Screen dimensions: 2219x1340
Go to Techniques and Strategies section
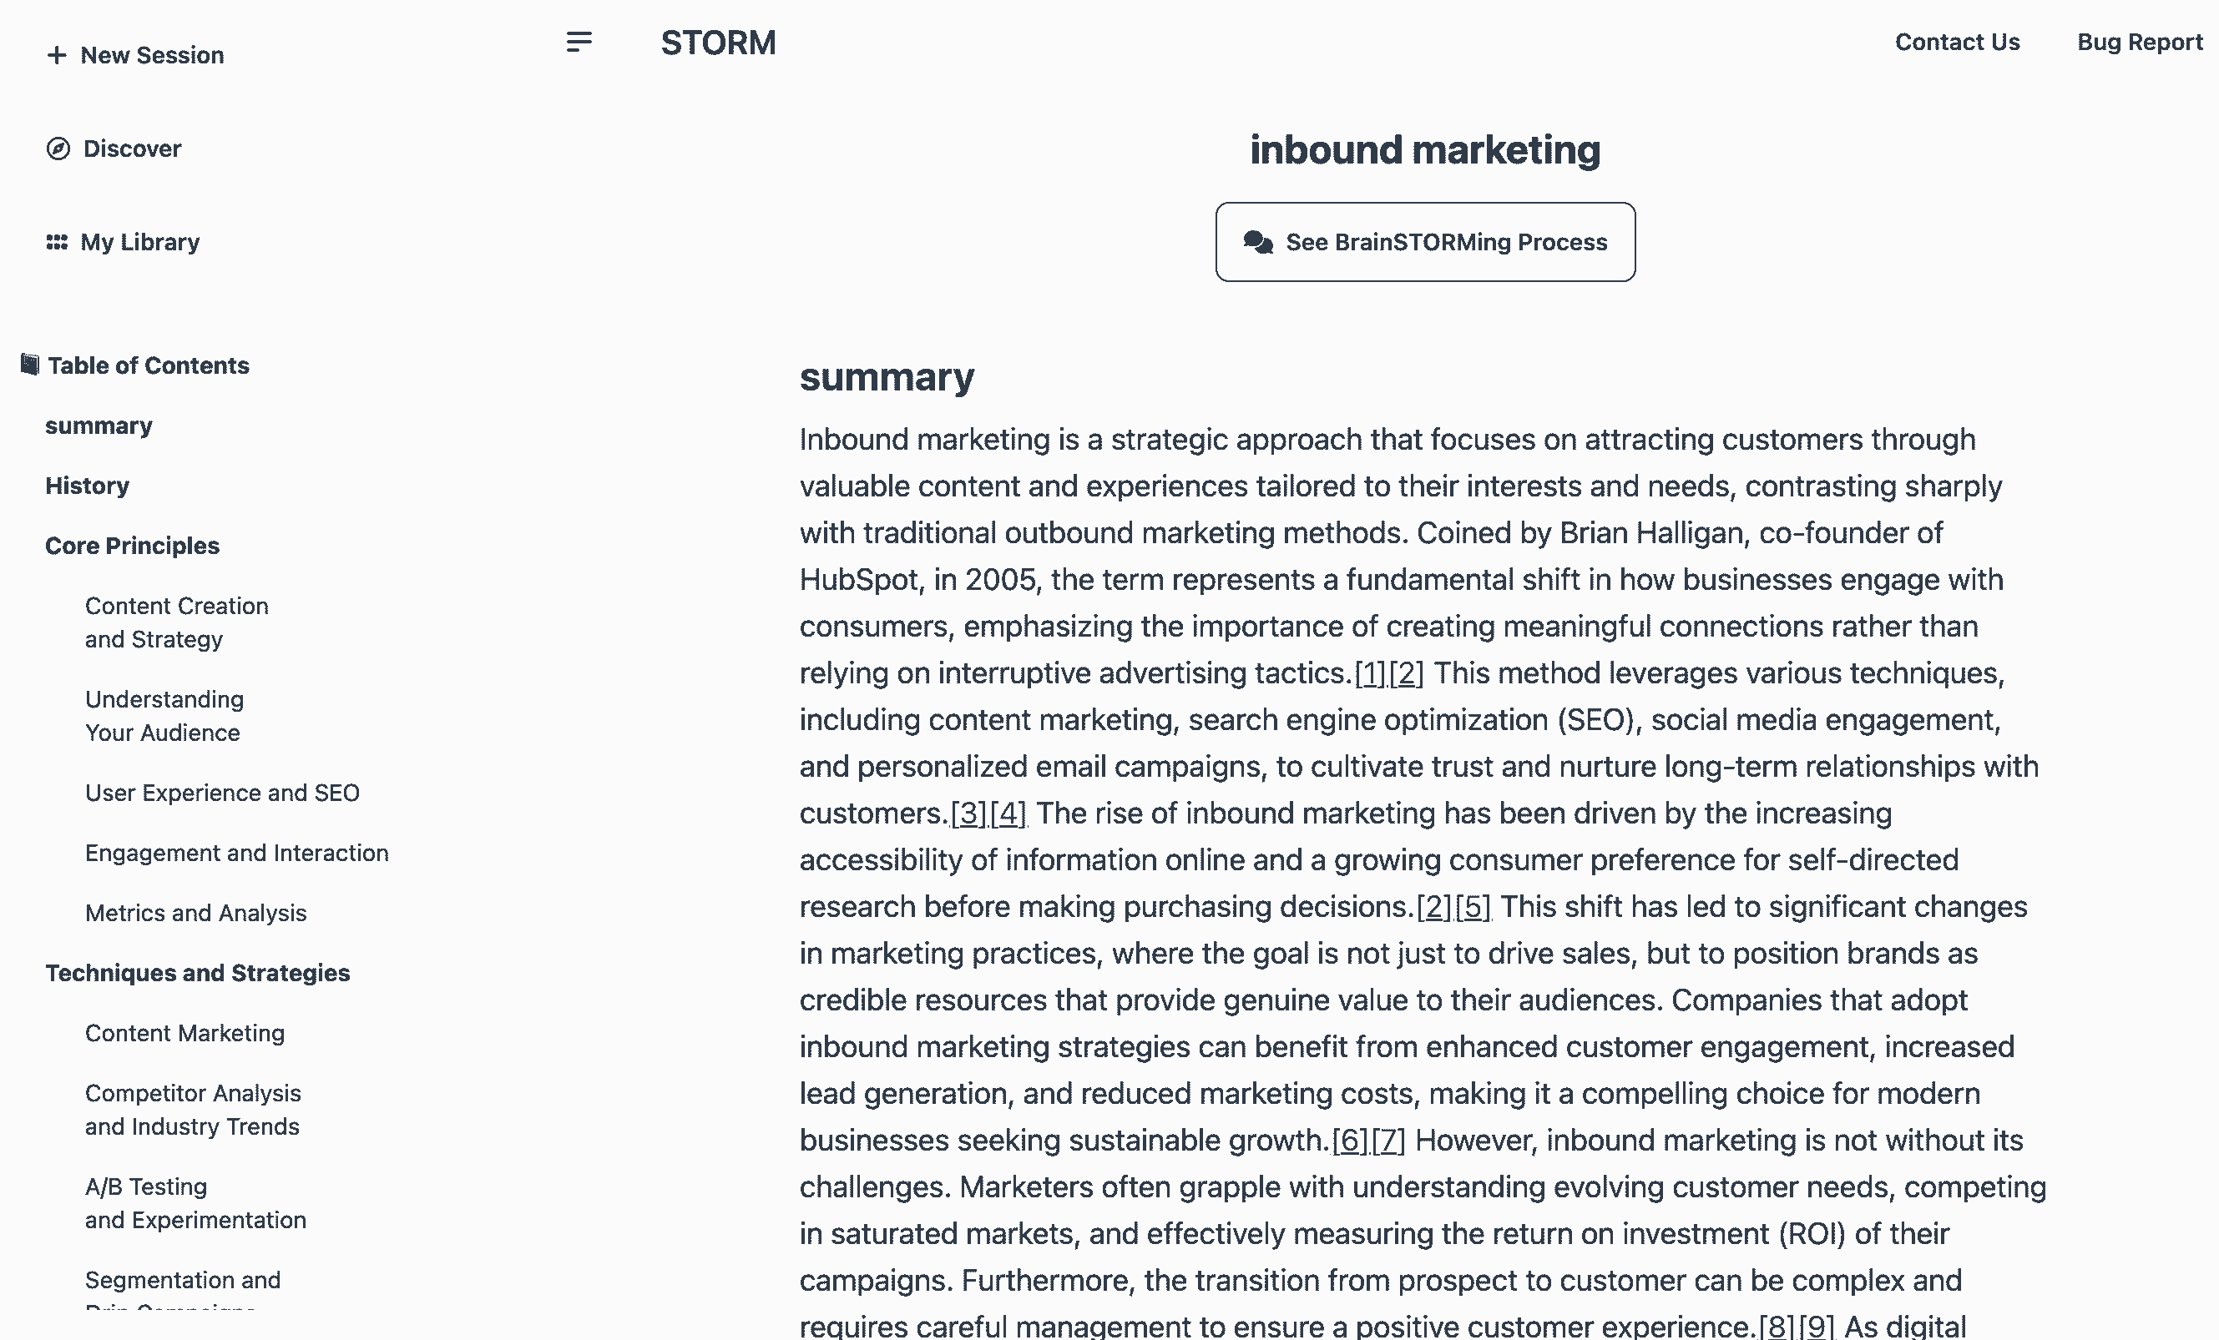[x=198, y=973]
